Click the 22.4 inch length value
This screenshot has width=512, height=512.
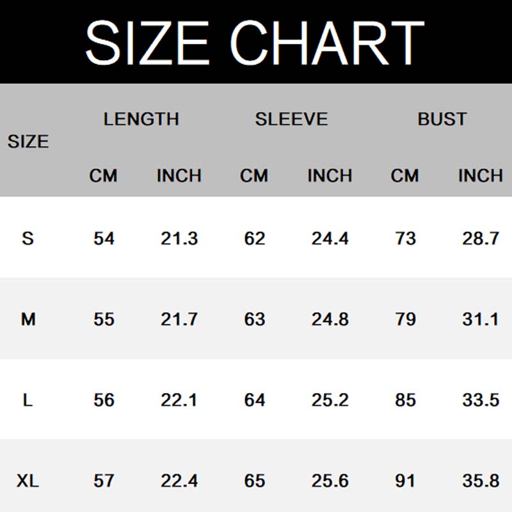179,480
